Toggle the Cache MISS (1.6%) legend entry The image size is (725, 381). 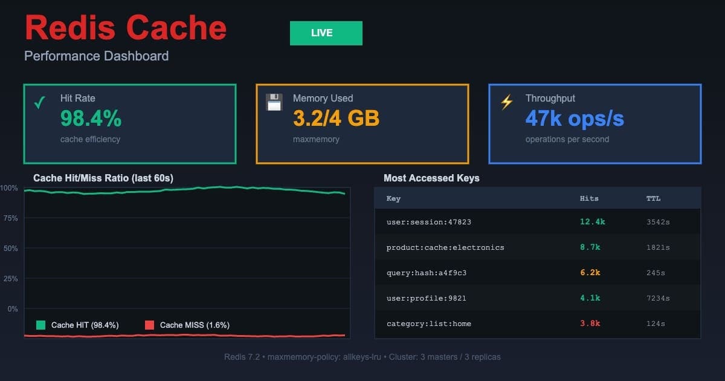point(193,325)
